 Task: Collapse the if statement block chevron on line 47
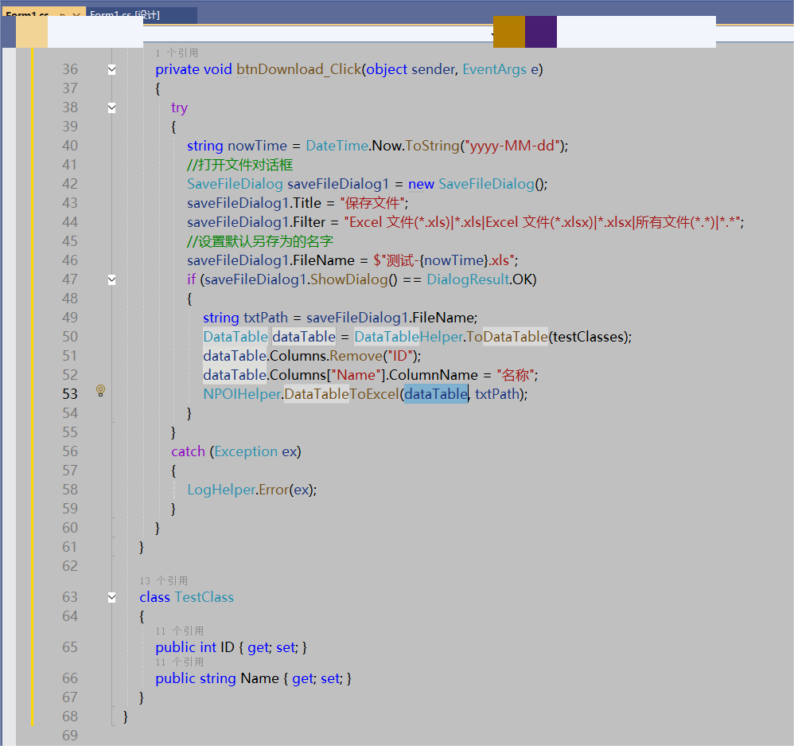[111, 279]
